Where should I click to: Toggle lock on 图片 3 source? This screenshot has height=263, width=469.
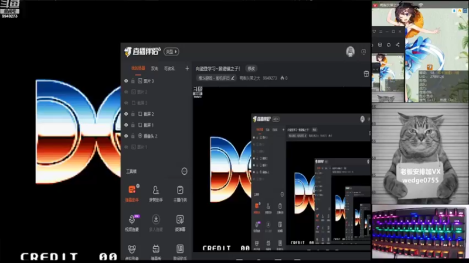click(133, 81)
